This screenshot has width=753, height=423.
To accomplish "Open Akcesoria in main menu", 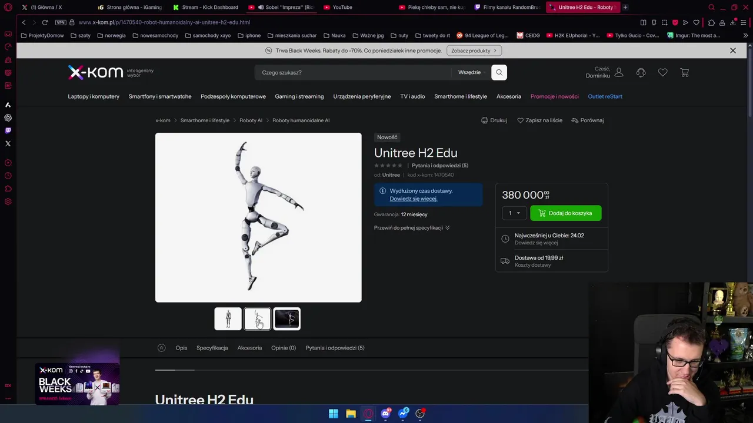I will coord(509,96).
